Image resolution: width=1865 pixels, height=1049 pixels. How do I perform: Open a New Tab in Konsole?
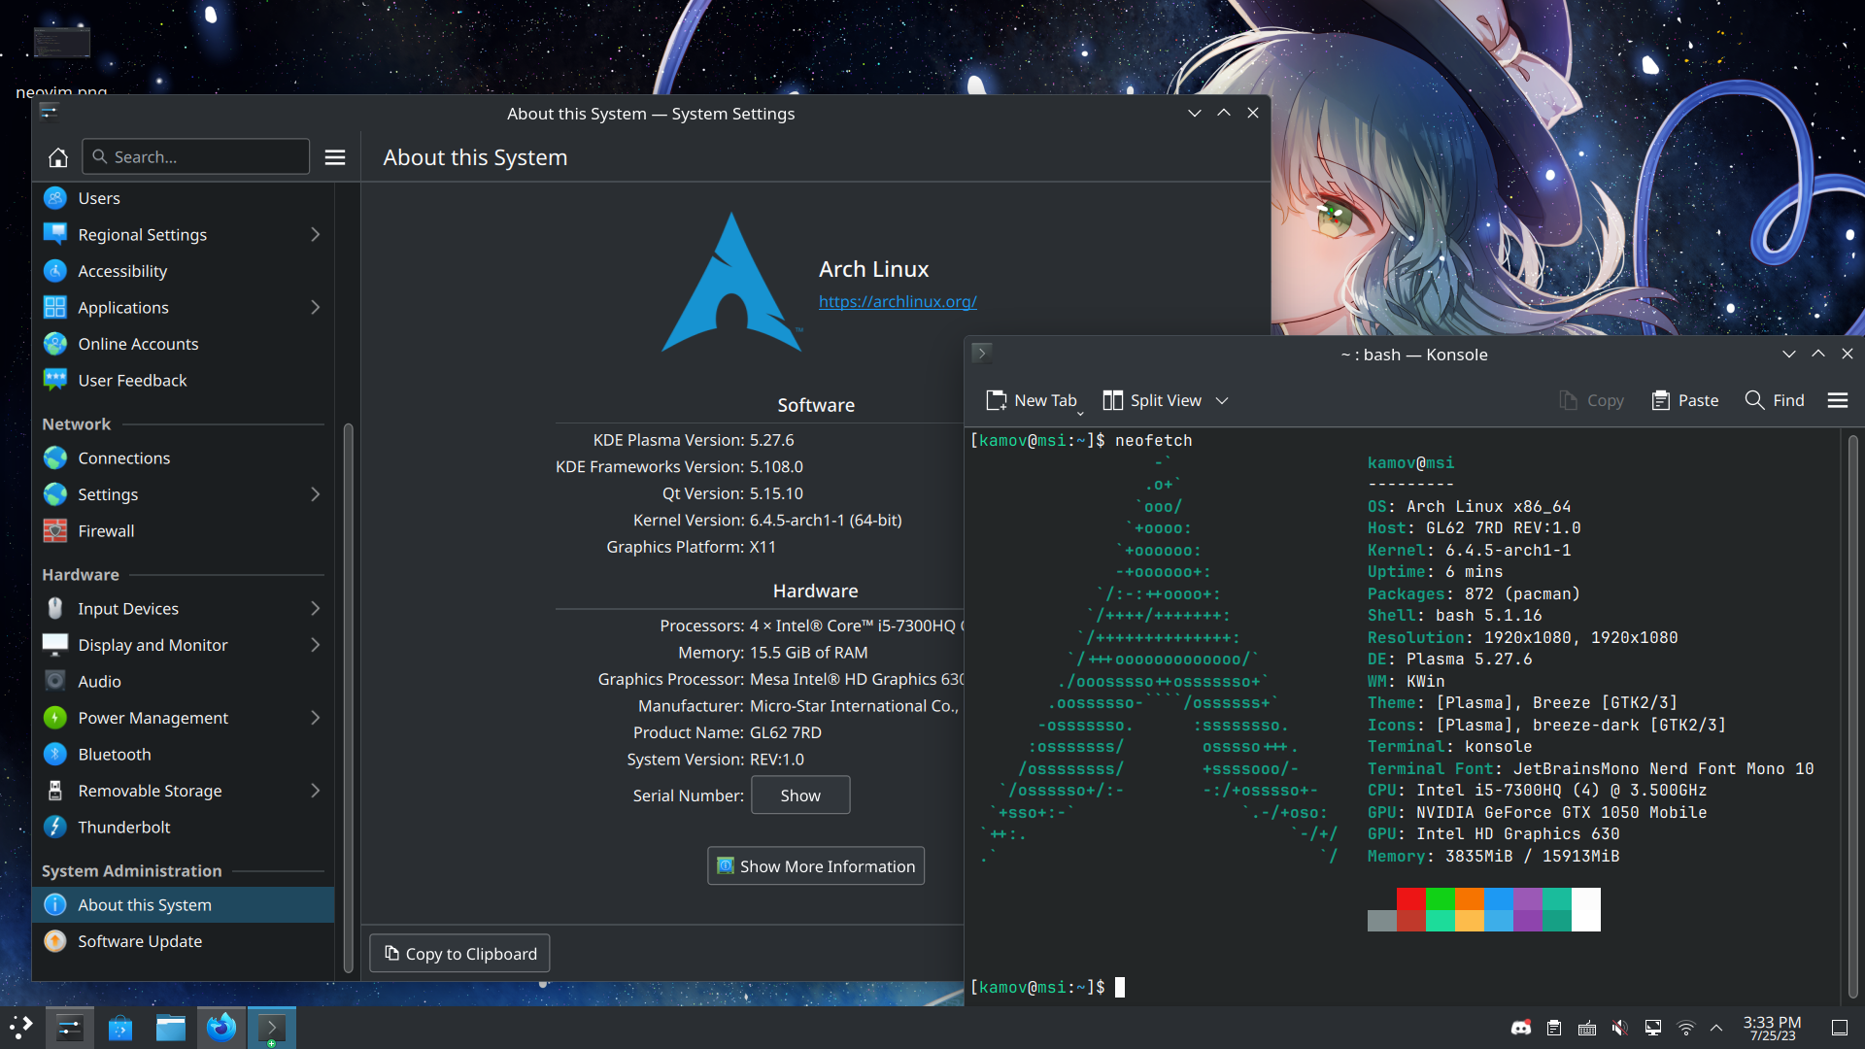coord(1032,400)
